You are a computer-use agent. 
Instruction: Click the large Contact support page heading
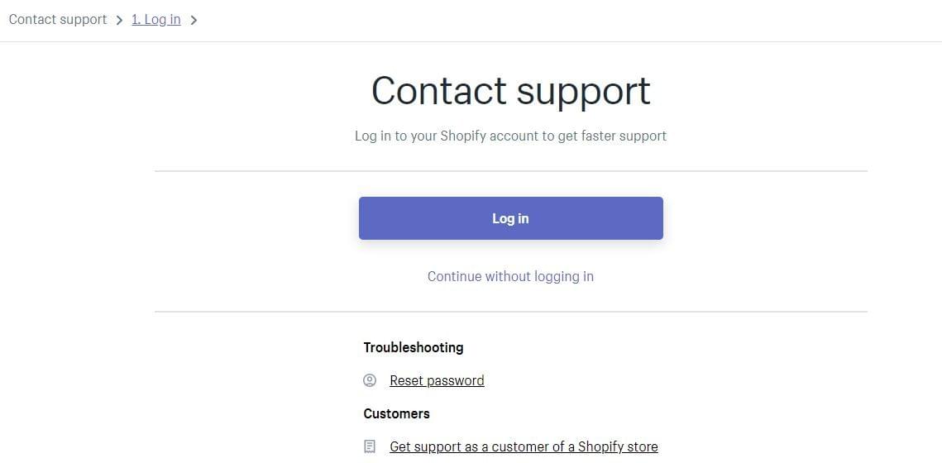pos(510,91)
